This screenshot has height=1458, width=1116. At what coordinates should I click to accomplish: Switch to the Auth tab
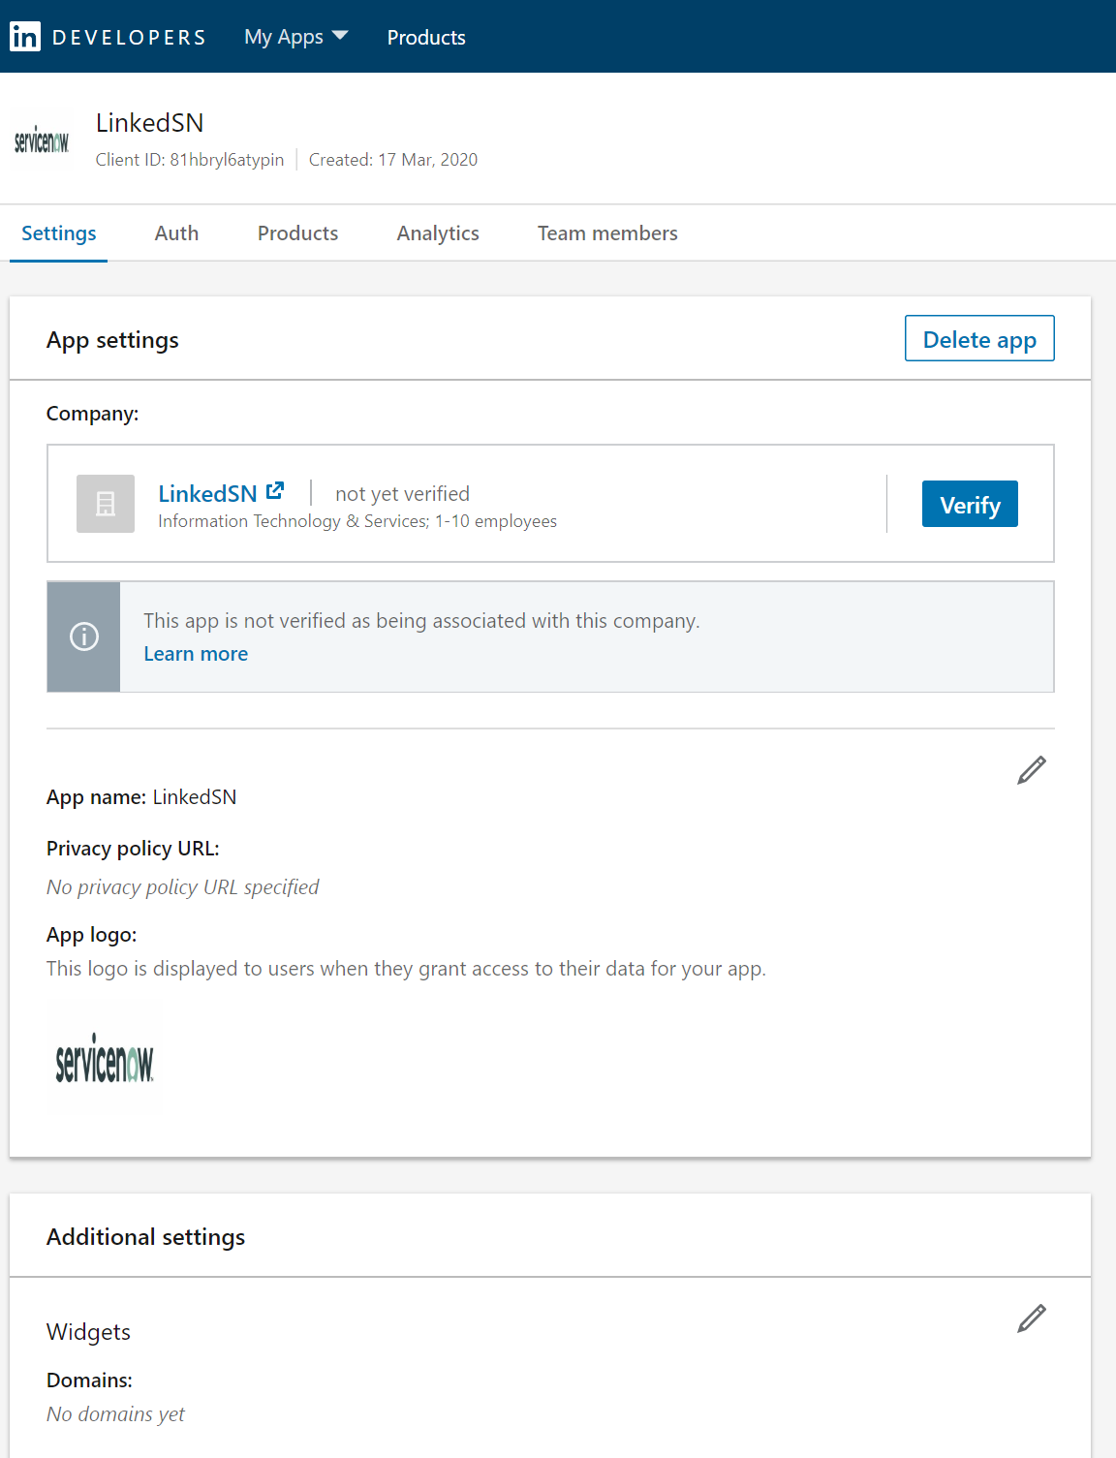(x=175, y=233)
